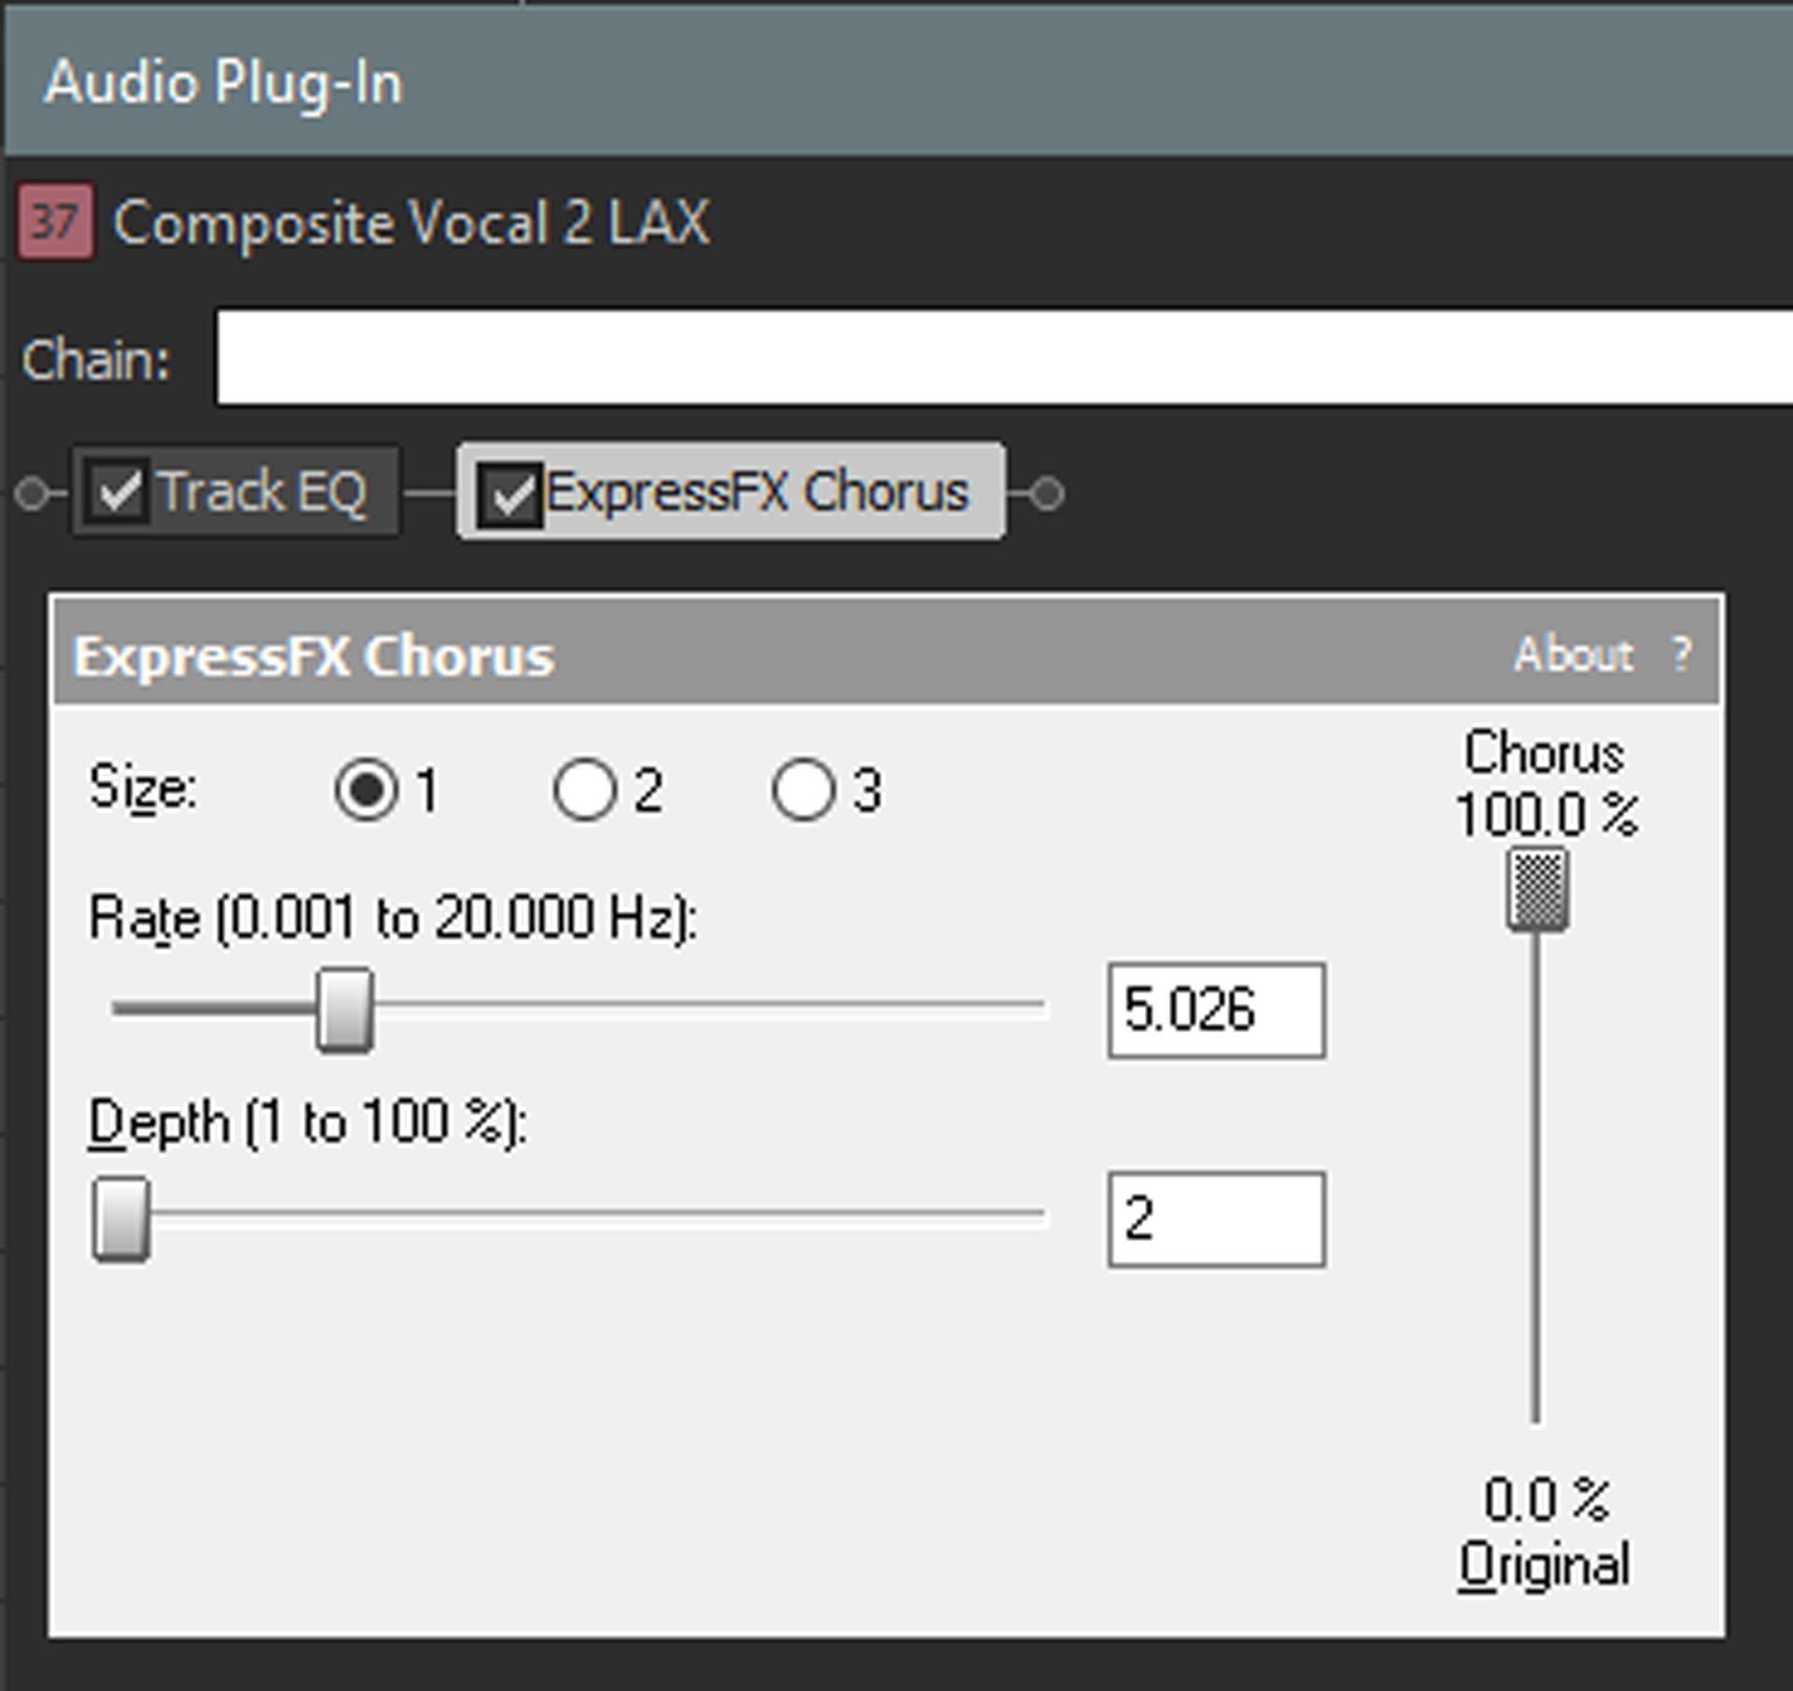Screen dimensions: 1793x1691
Task: Click the chain end connector circle
Action: click(x=1047, y=493)
